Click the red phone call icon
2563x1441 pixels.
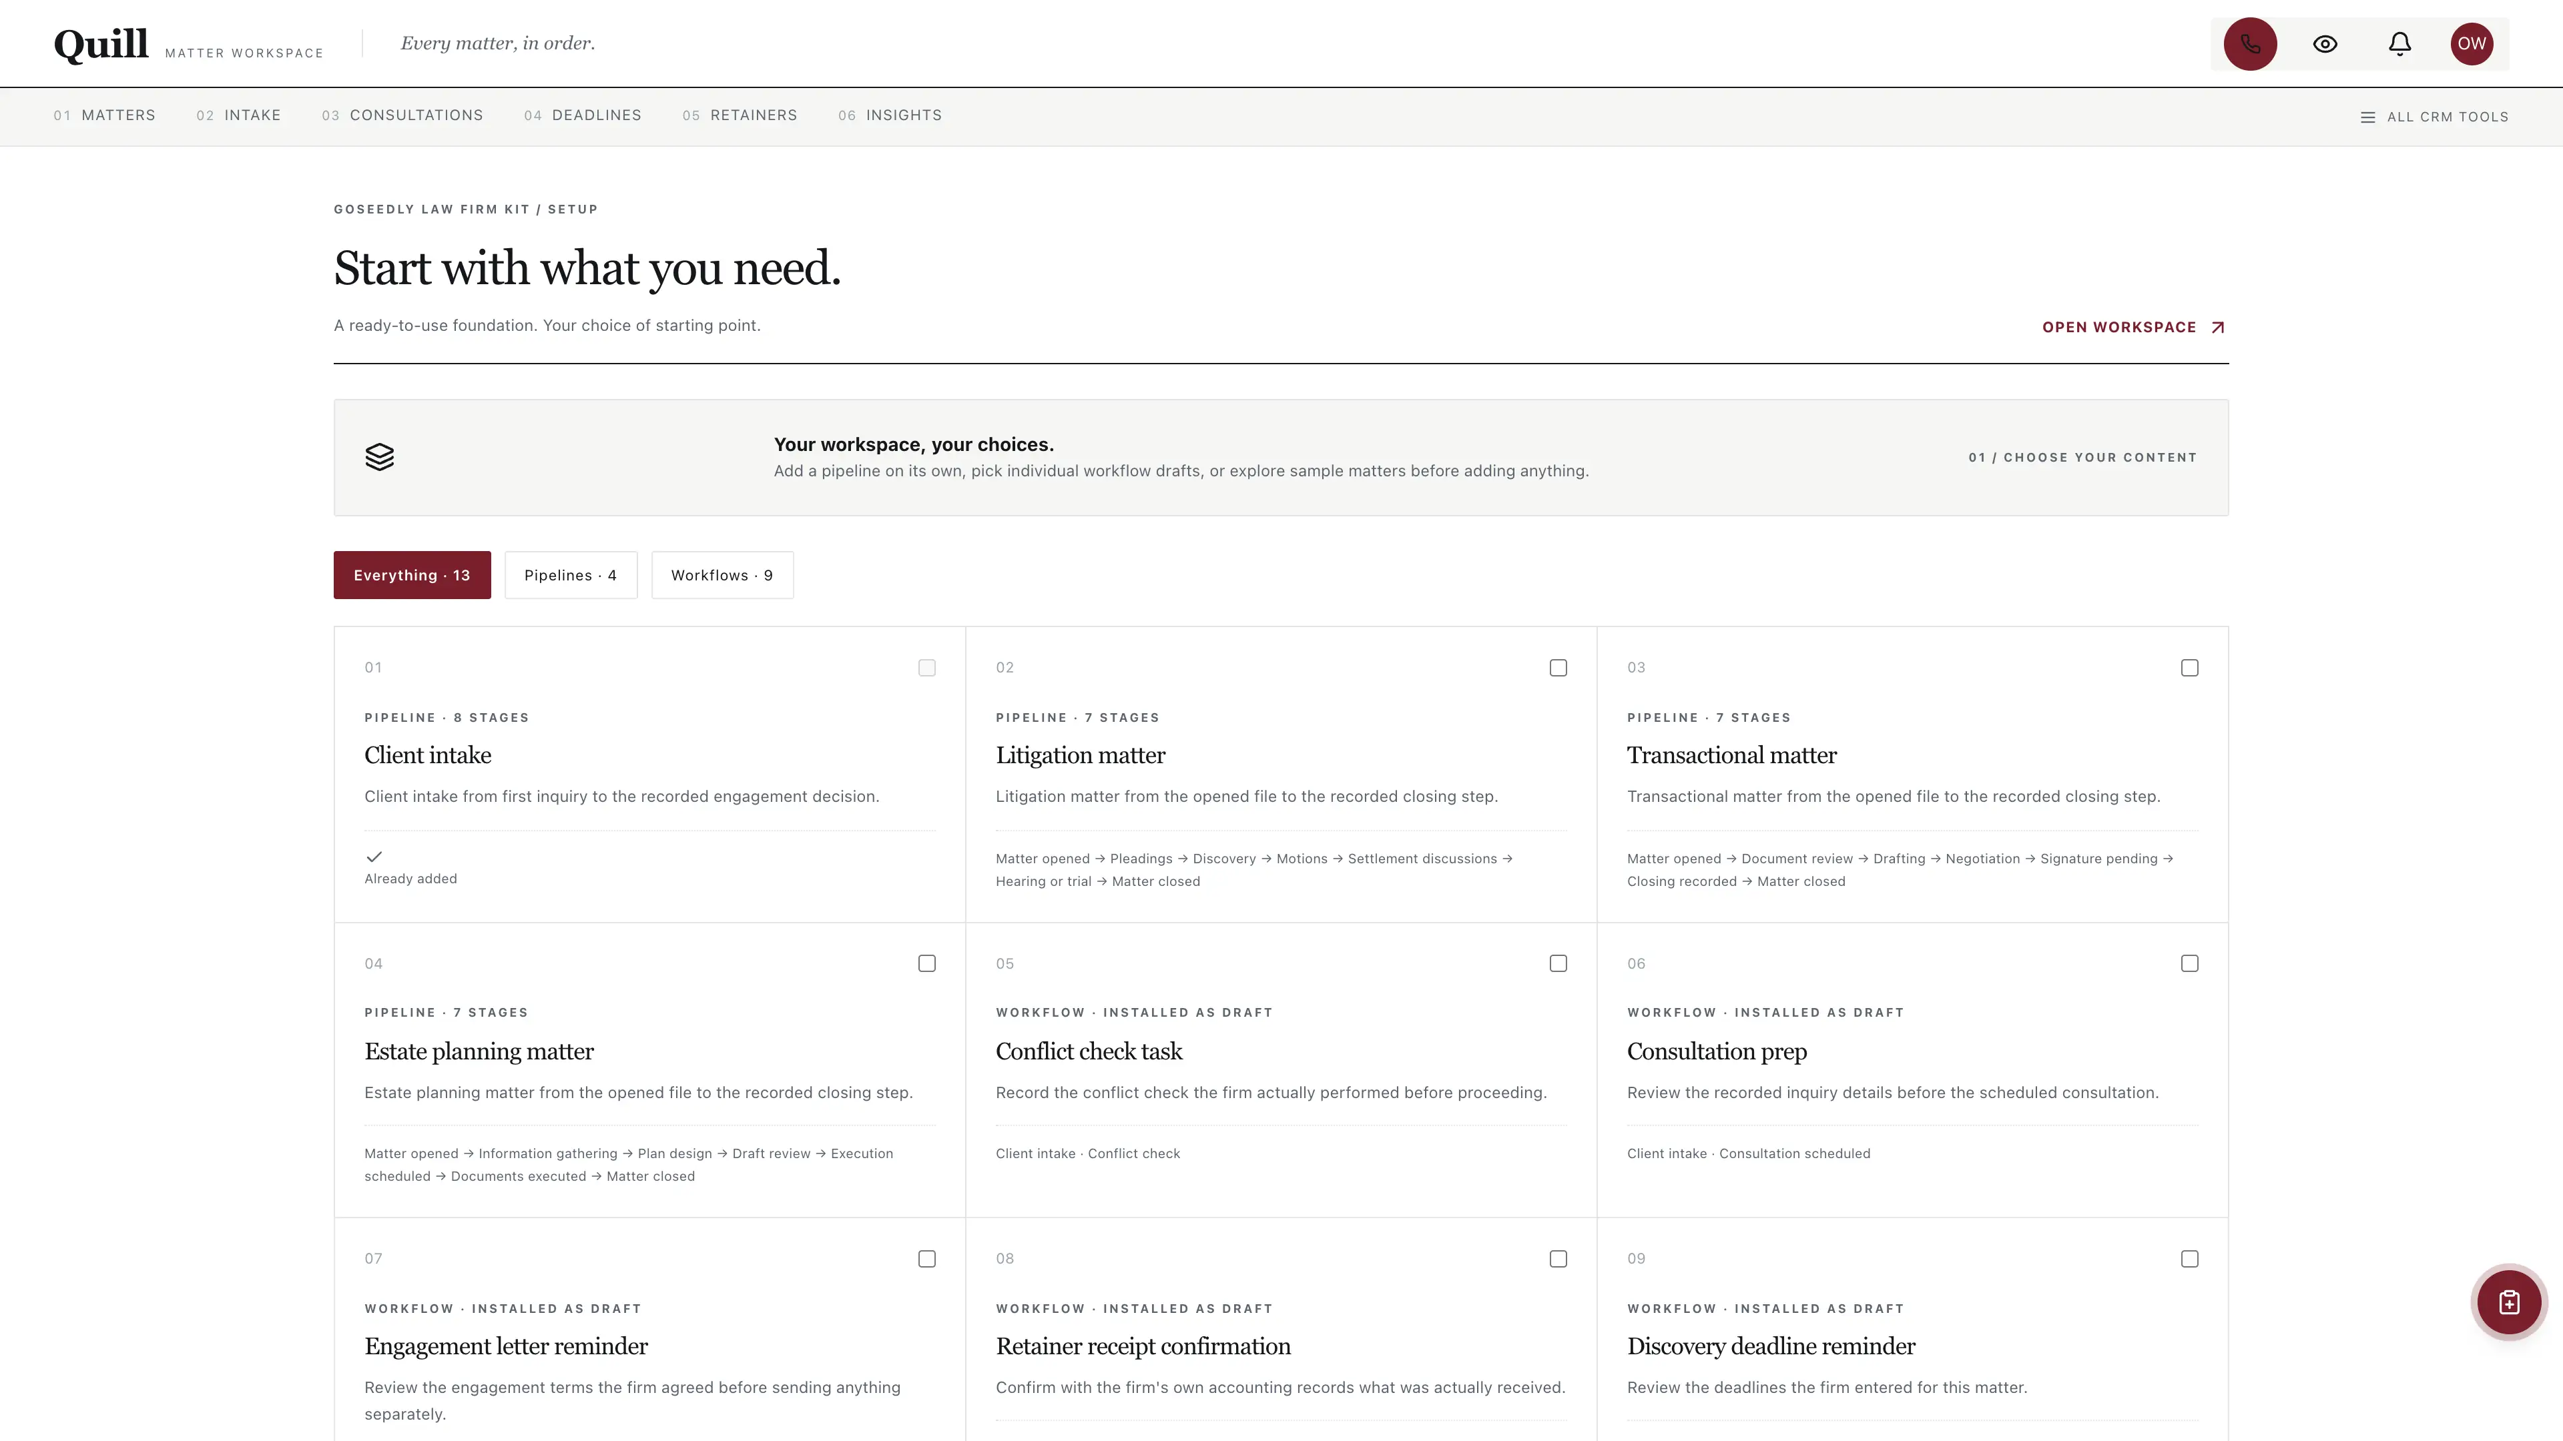click(x=2249, y=44)
